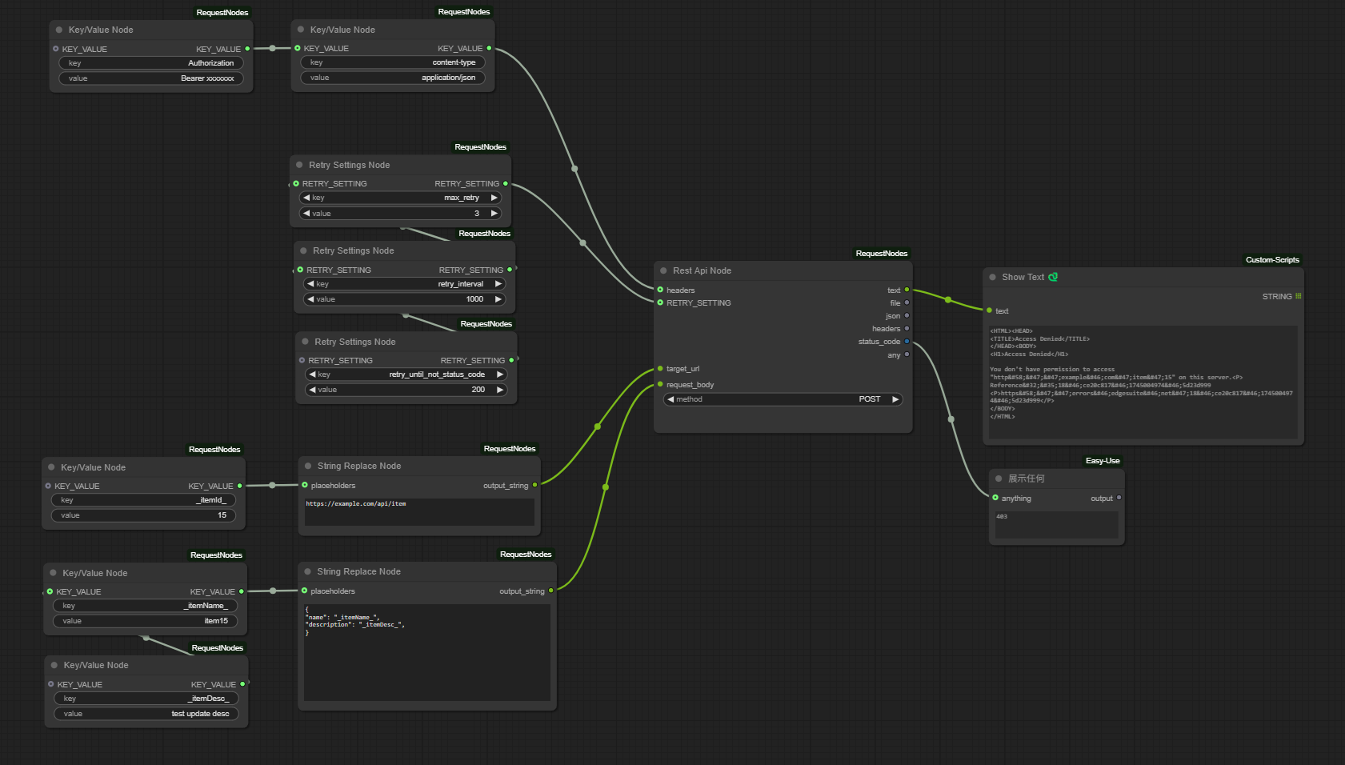Click the key field showing Authorization
The width and height of the screenshot is (1345, 765).
pos(151,63)
